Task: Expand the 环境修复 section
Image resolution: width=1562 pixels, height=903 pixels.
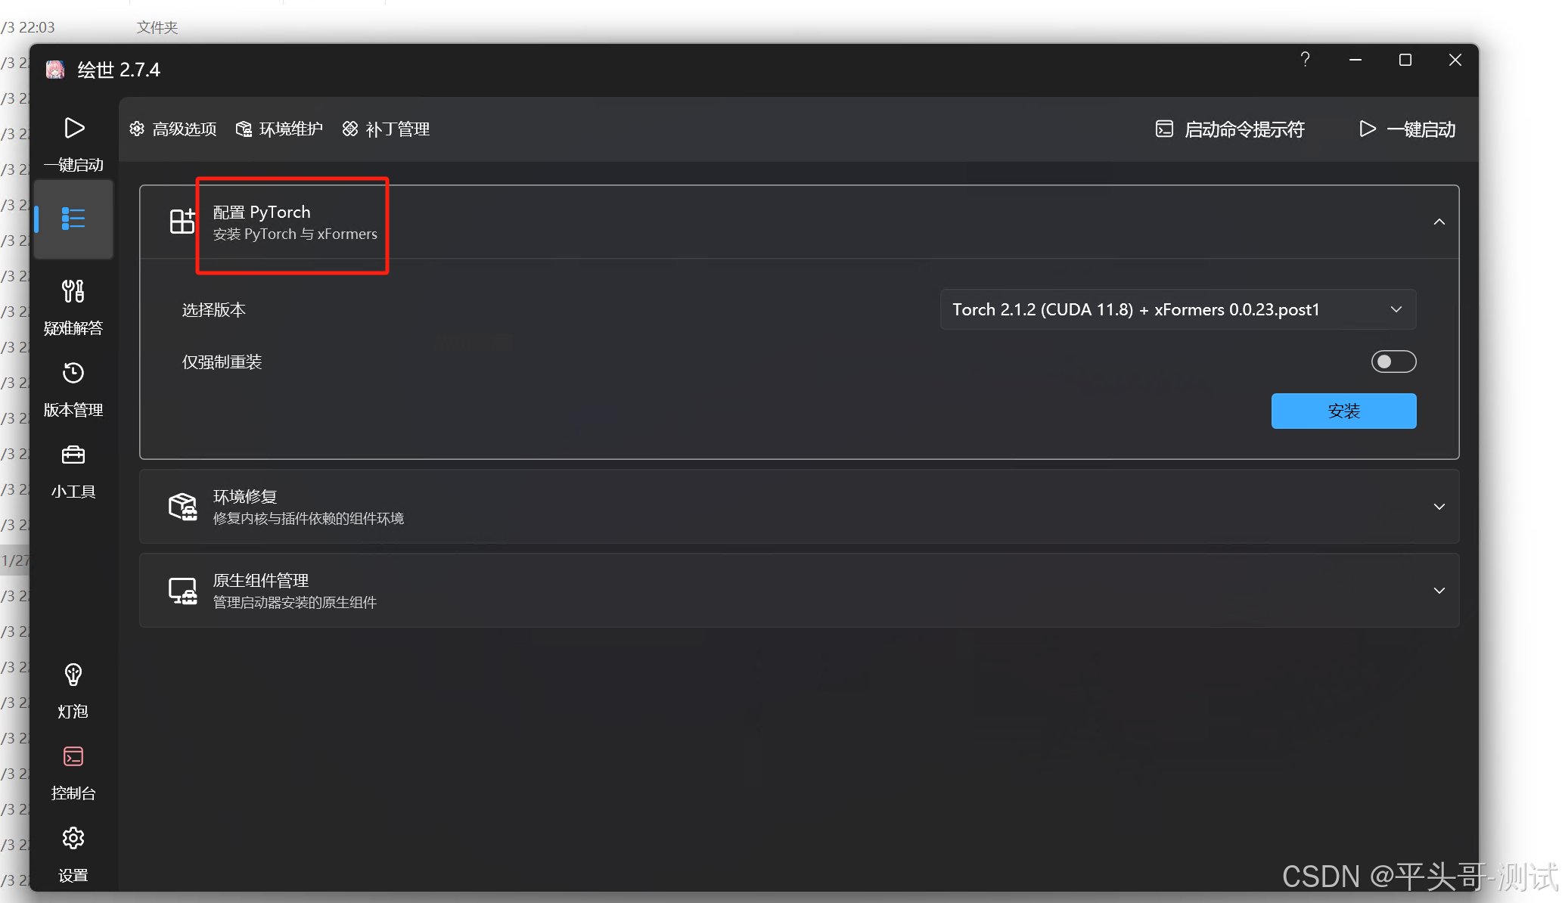Action: coord(1439,507)
